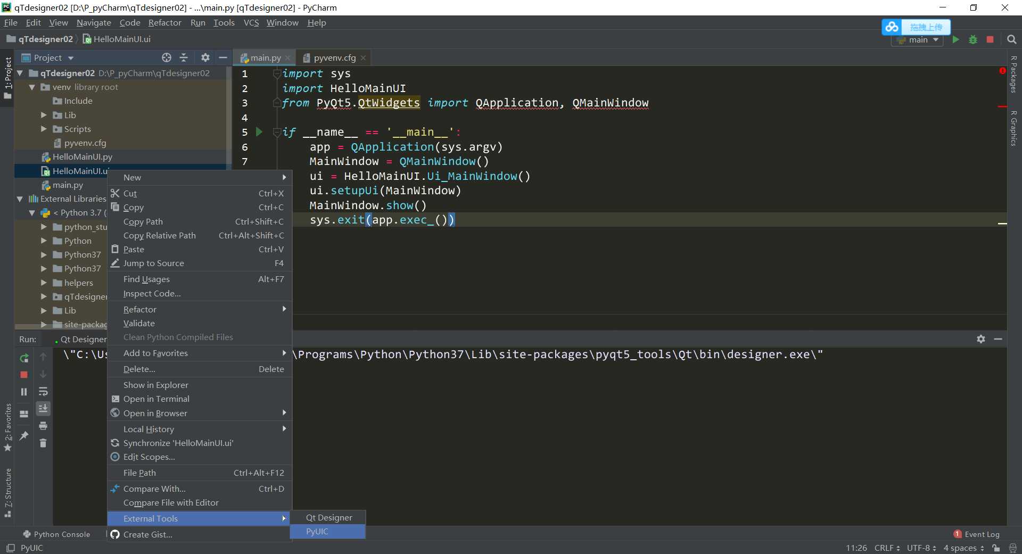This screenshot has height=554, width=1022.
Task: Toggle the pin tab icon in Run panel
Action: pos(24,436)
